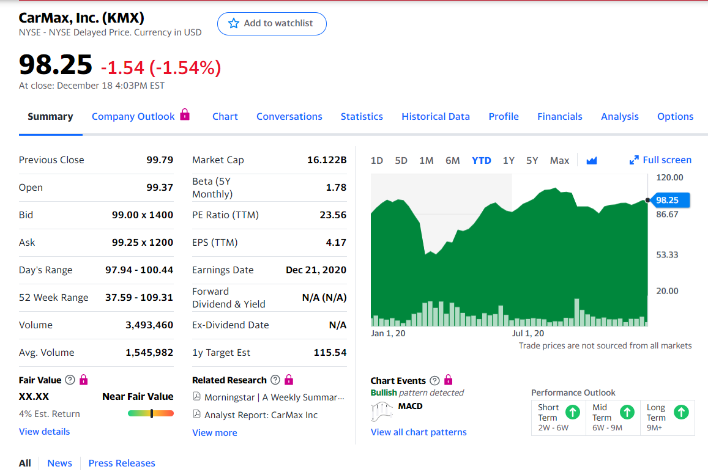Open the Chart tab
The width and height of the screenshot is (708, 472).
click(225, 116)
